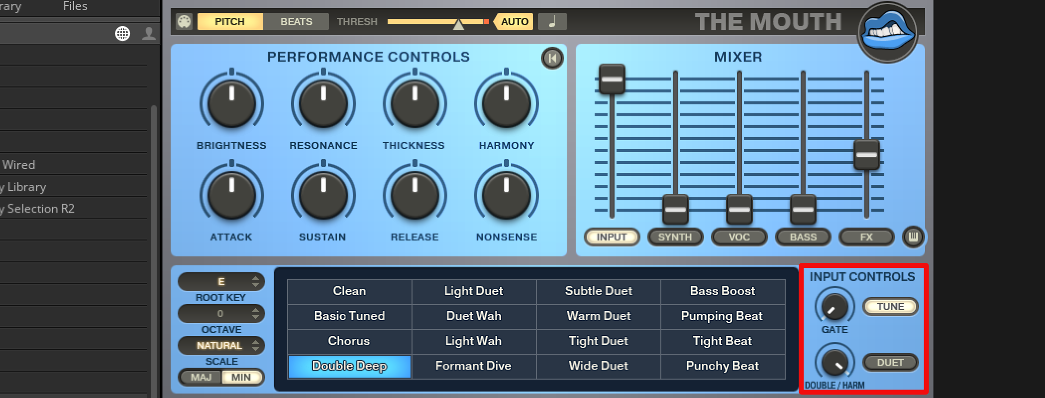This screenshot has height=398, width=1045.
Task: Click the reset performance controls icon
Action: click(552, 58)
